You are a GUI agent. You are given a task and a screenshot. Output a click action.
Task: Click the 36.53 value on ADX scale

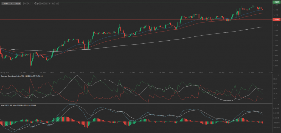tap(276, 79)
